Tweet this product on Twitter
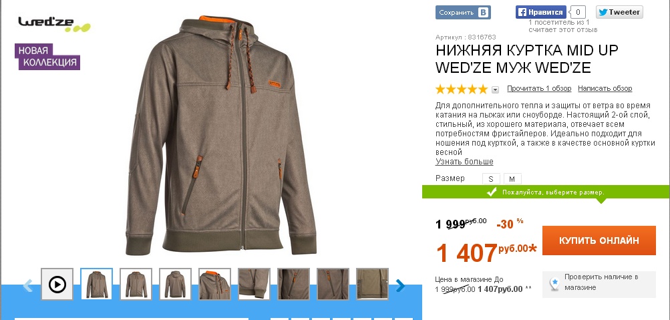The image size is (670, 320). pyautogui.click(x=619, y=13)
